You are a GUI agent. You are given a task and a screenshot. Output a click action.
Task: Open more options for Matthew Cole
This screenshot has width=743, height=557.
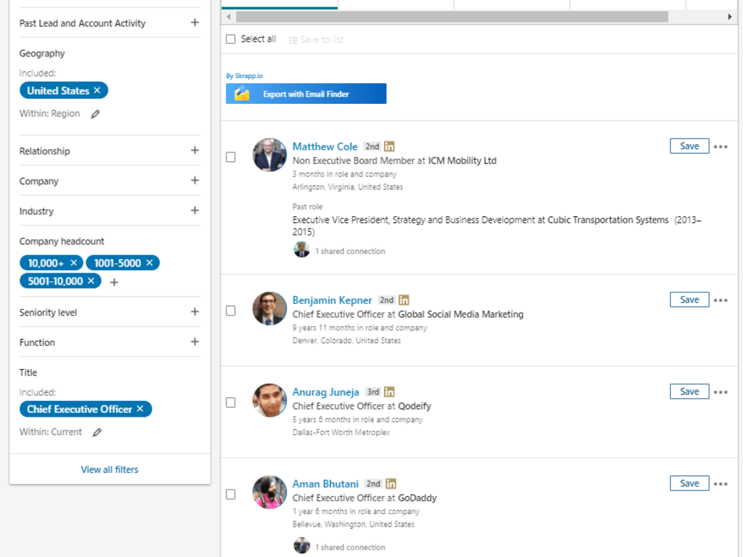(x=720, y=147)
